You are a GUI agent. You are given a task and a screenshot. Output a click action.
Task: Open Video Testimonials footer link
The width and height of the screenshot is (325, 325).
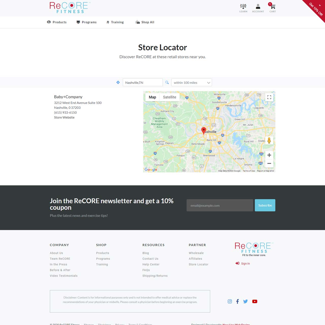click(x=63, y=276)
